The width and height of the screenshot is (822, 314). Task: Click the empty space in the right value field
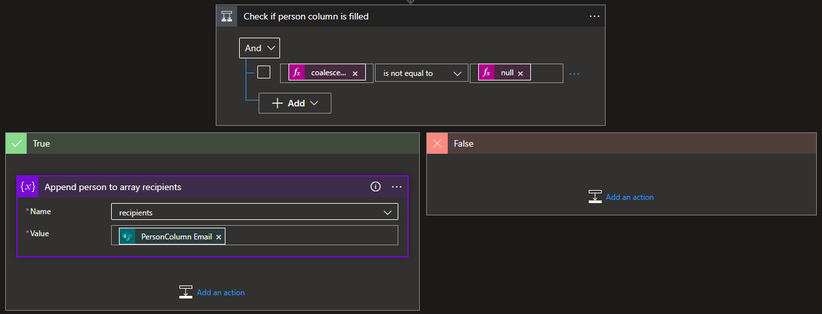546,73
